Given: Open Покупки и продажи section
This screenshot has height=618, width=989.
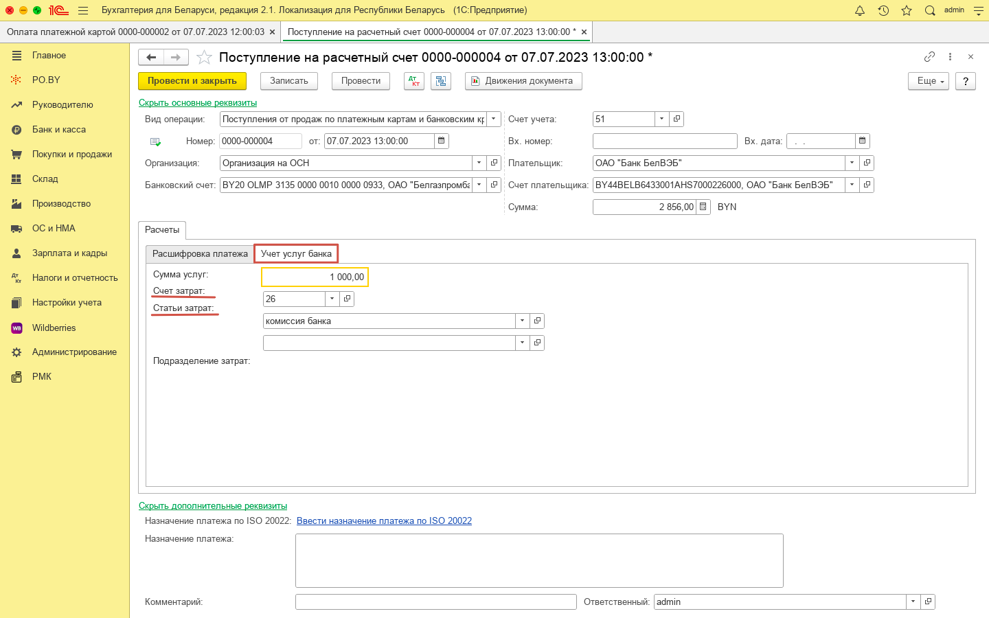Looking at the screenshot, I should pos(72,154).
